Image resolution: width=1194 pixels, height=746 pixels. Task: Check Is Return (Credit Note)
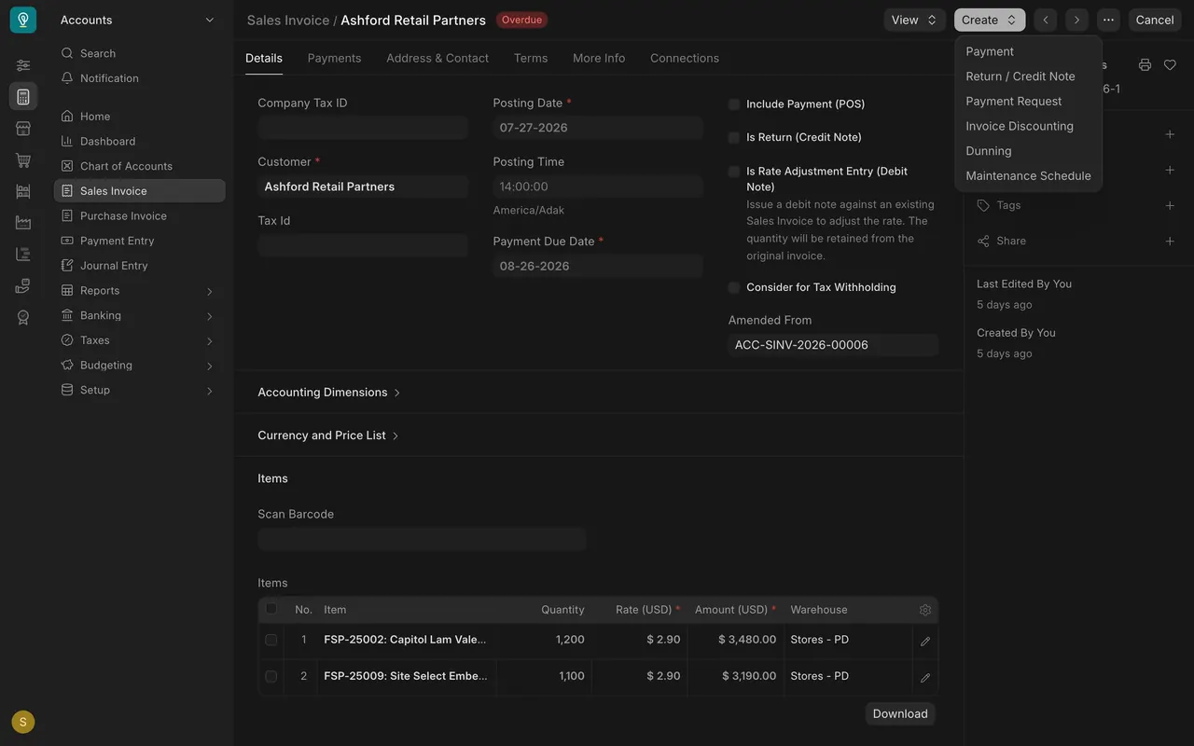[x=734, y=137]
